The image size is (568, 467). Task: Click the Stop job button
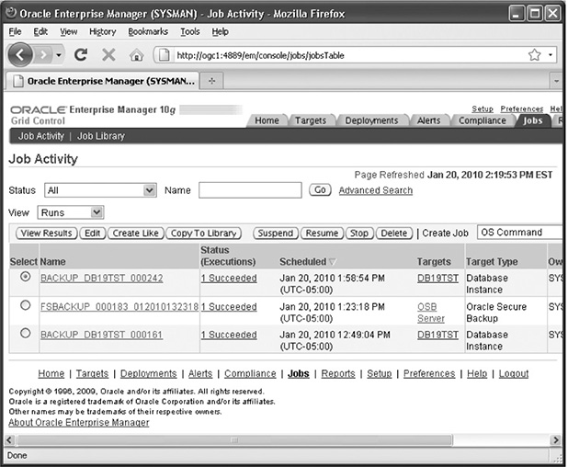359,233
